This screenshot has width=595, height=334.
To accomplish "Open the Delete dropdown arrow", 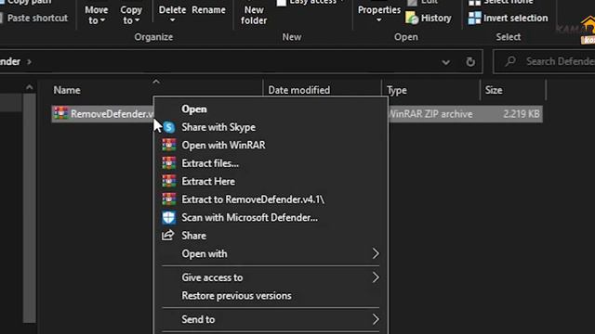I will pyautogui.click(x=172, y=20).
